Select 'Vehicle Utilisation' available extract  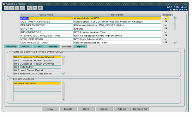pos(37,83)
